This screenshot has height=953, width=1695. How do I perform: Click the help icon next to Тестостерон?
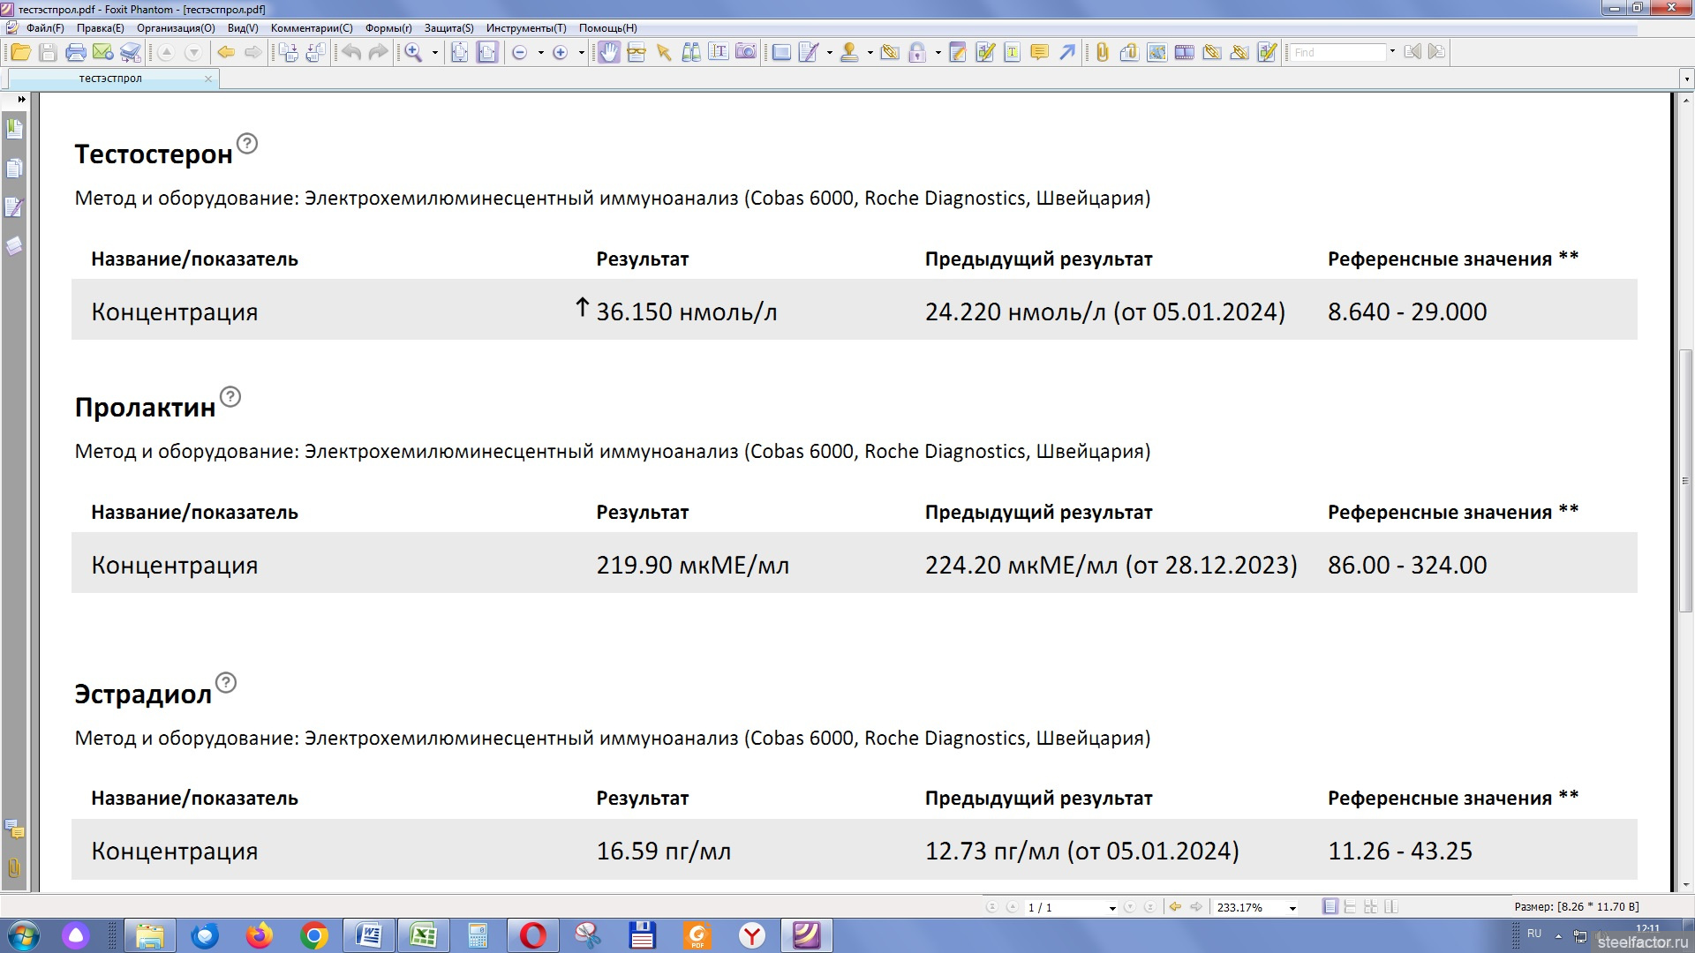coord(247,143)
